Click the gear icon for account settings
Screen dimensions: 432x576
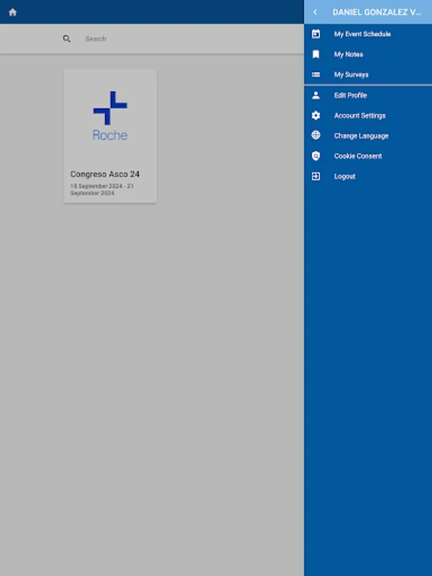(x=316, y=115)
